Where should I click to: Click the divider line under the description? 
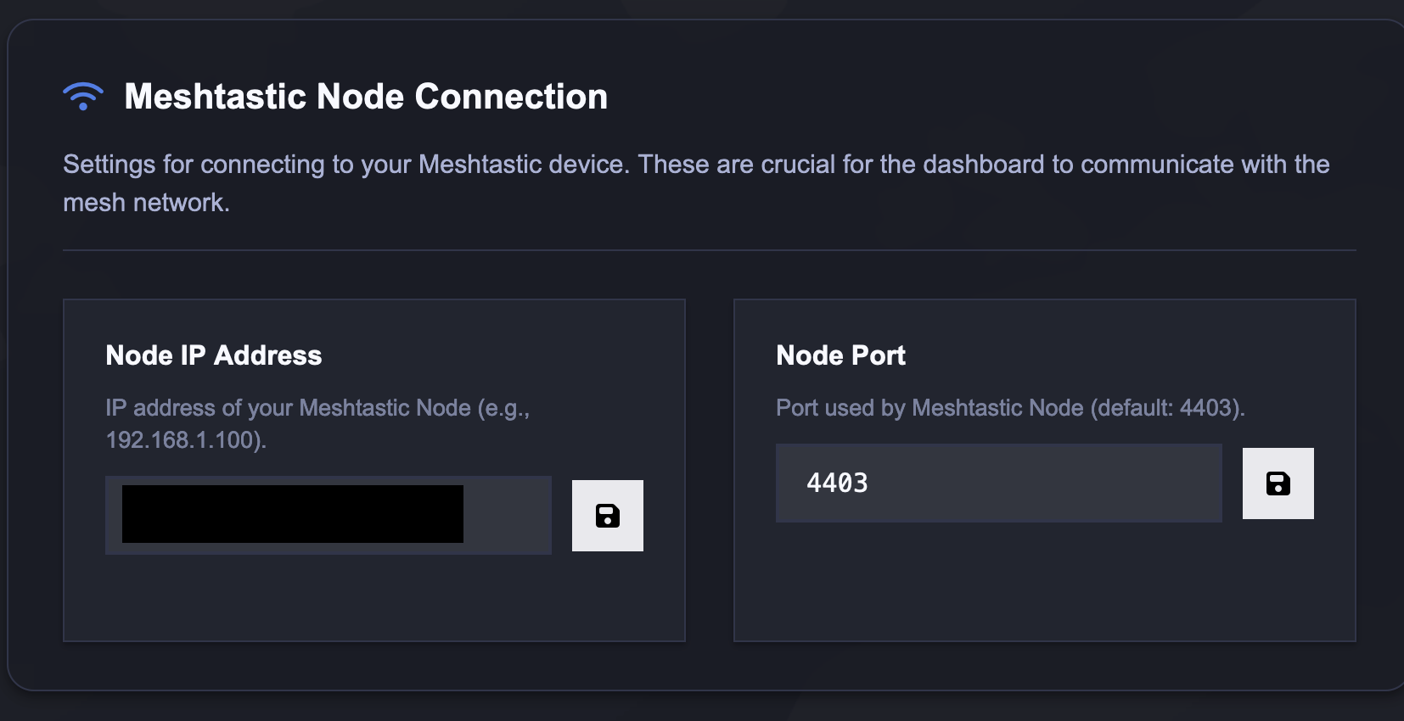click(x=710, y=250)
